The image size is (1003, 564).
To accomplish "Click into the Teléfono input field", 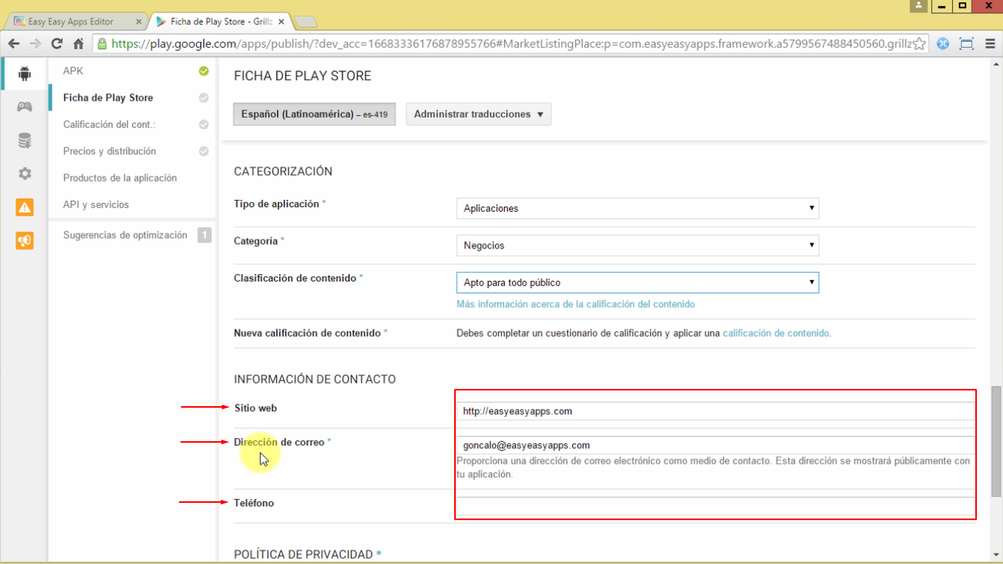I will point(714,506).
